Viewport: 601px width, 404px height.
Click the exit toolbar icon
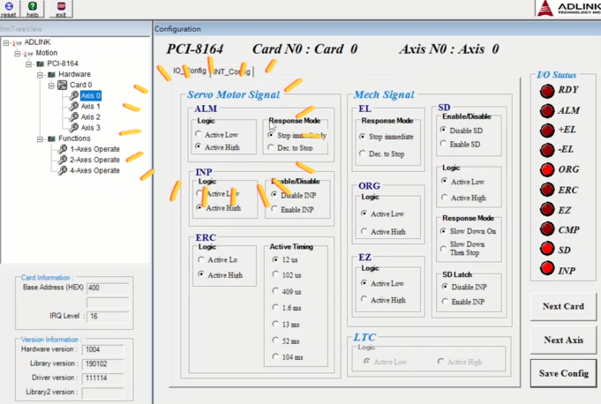click(60, 6)
